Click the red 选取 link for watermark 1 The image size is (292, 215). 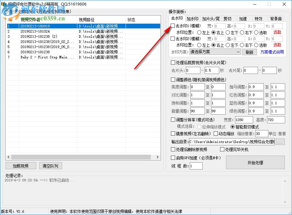278,32
